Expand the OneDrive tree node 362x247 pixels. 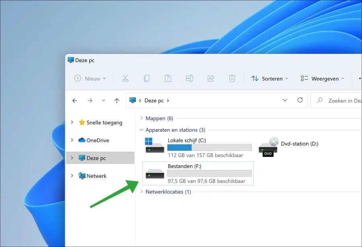tap(72, 140)
